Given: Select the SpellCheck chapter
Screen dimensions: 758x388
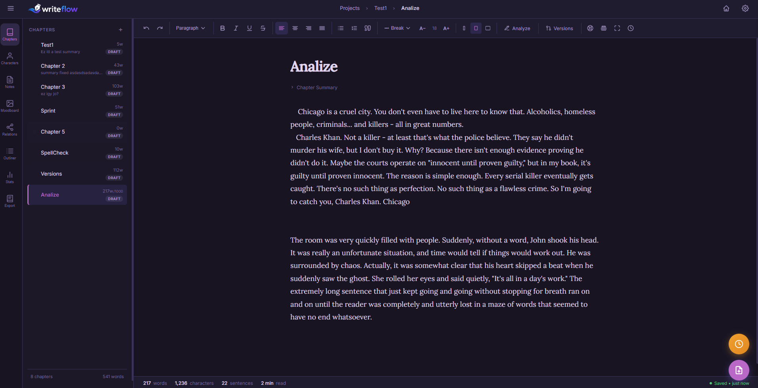Looking at the screenshot, I should [77, 153].
